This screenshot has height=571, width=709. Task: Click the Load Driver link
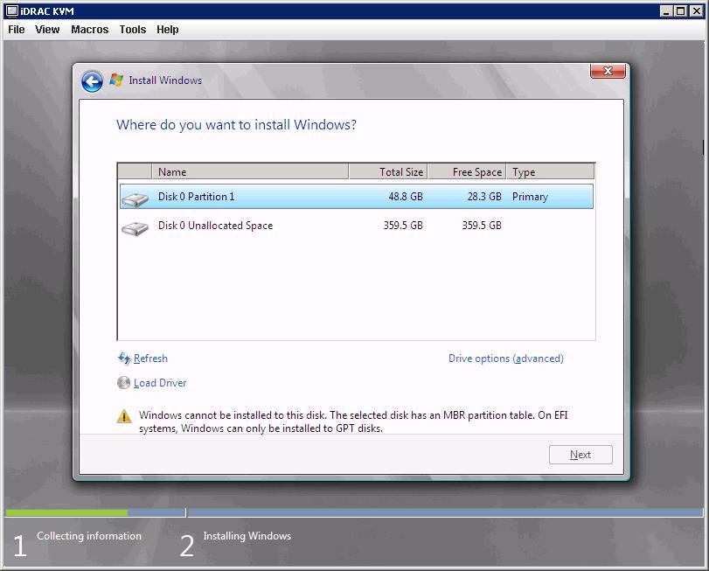(x=160, y=383)
